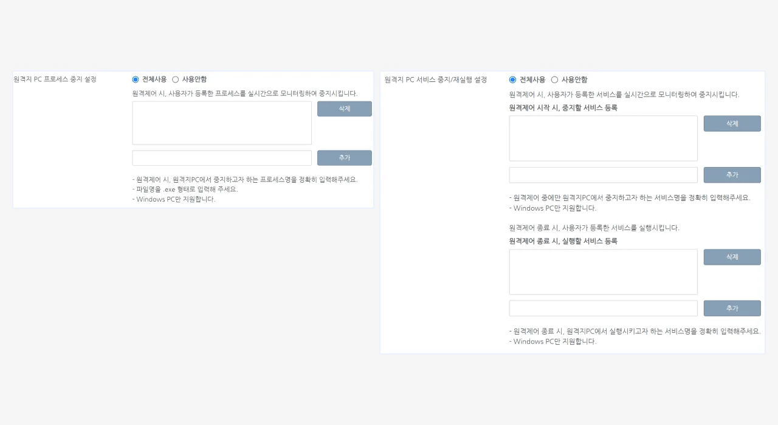The image size is (778, 425).
Task: Click the process name input field
Action: pyautogui.click(x=222, y=157)
